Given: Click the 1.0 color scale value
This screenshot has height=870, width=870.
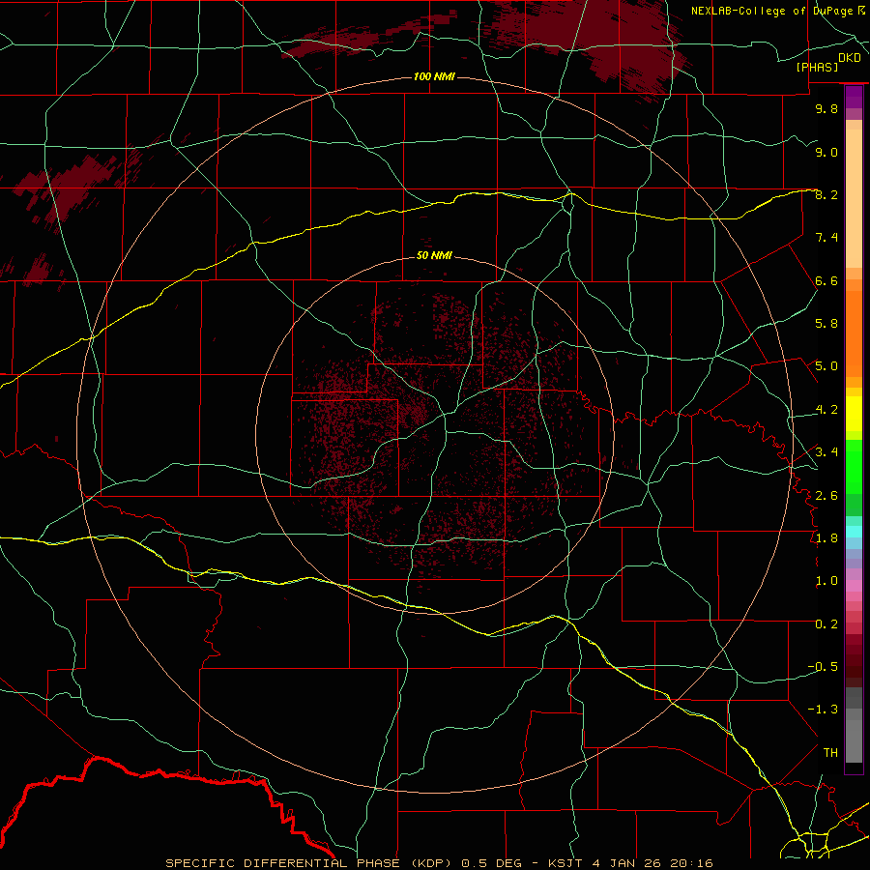Looking at the screenshot, I should [x=826, y=581].
